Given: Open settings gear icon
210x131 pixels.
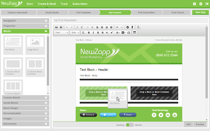Looking at the screenshot, I should 201,4.
